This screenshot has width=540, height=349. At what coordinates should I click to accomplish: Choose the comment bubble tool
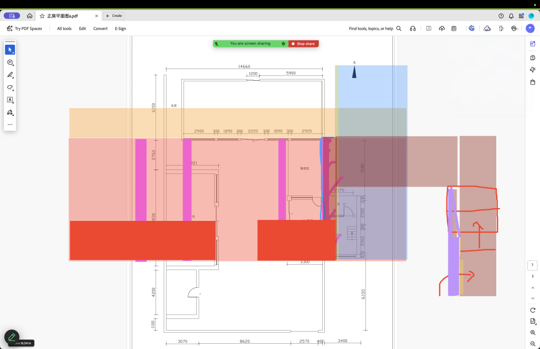click(9, 62)
